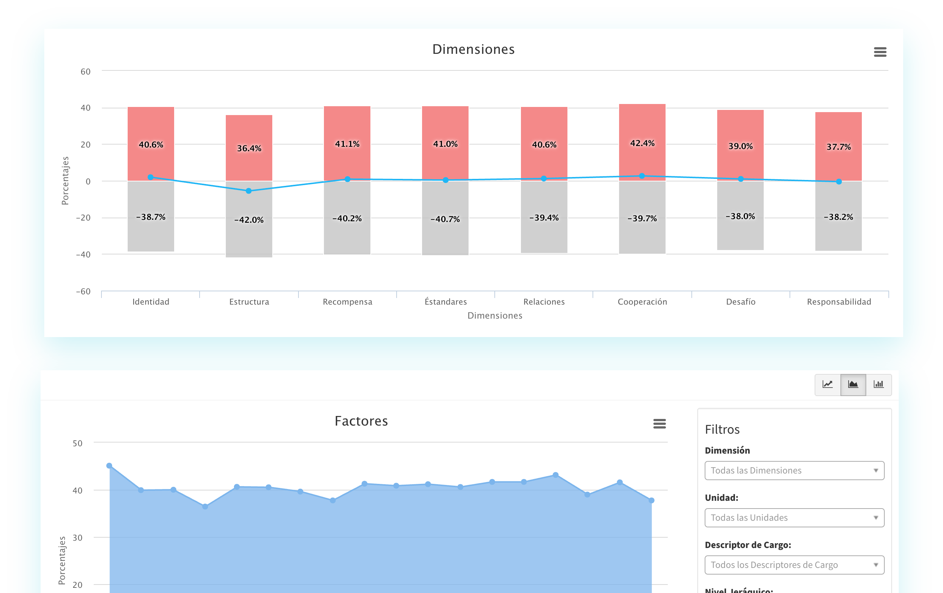Click the first Factores area chart point
This screenshot has height=593, width=943.
click(109, 466)
